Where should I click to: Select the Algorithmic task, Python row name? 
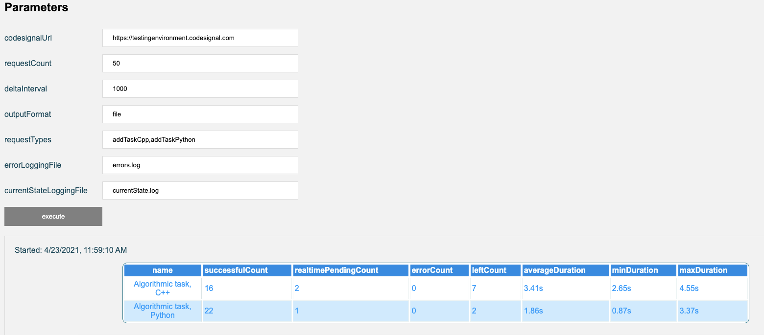pyautogui.click(x=163, y=311)
